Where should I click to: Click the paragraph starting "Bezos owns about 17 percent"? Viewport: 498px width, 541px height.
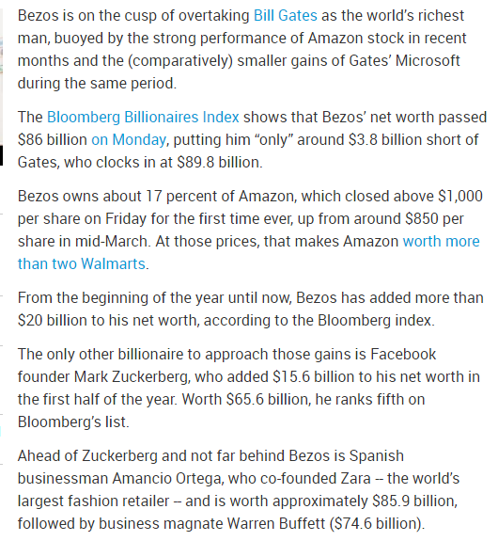click(x=250, y=230)
